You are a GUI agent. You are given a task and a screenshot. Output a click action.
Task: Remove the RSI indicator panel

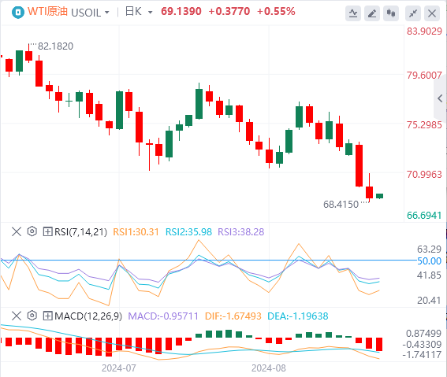tap(17, 231)
